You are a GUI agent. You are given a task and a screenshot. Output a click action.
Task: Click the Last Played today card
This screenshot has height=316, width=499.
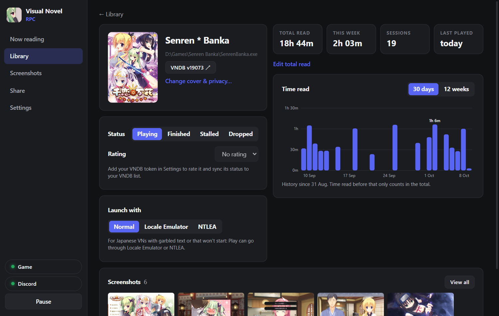(x=458, y=39)
